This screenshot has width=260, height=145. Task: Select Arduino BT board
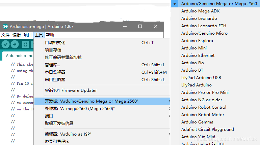pyautogui.click(x=215, y=70)
